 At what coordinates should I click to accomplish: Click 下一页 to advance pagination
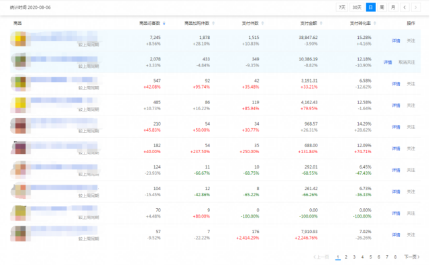(x=412, y=257)
